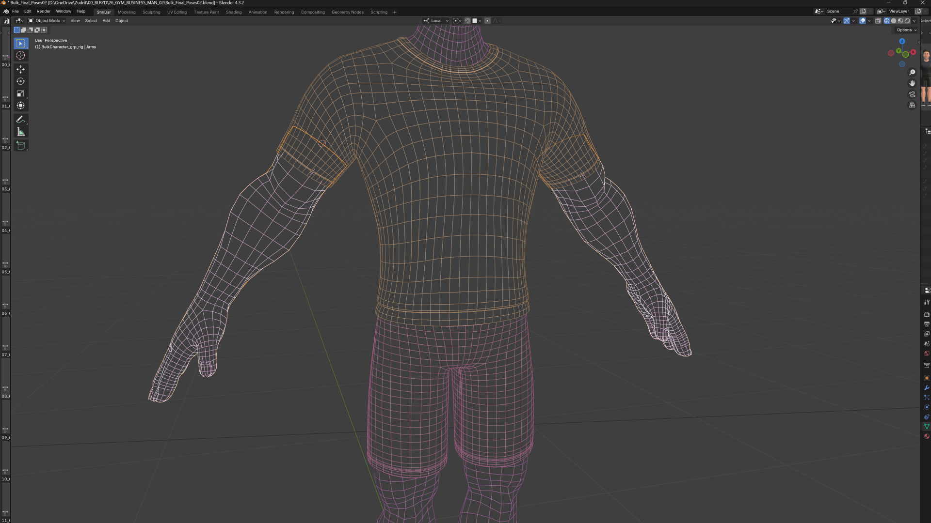The image size is (931, 523).
Task: Open the Render properties tab icon
Action: 927,314
